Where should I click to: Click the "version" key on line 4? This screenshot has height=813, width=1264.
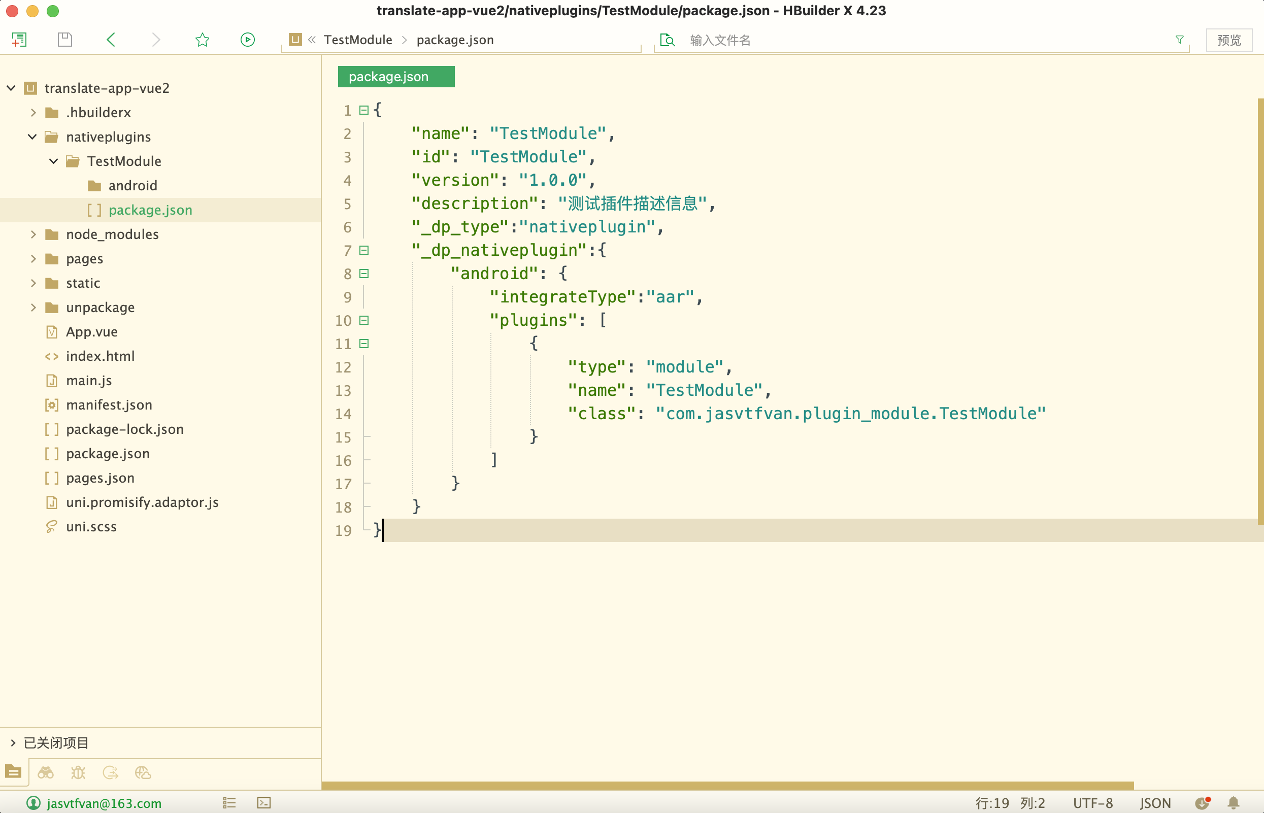455,180
